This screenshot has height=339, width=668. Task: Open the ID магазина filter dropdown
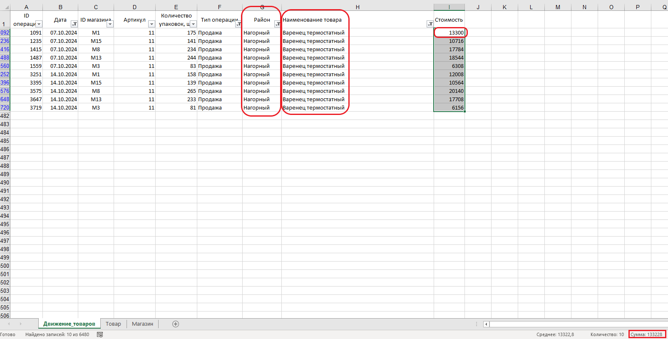point(110,24)
